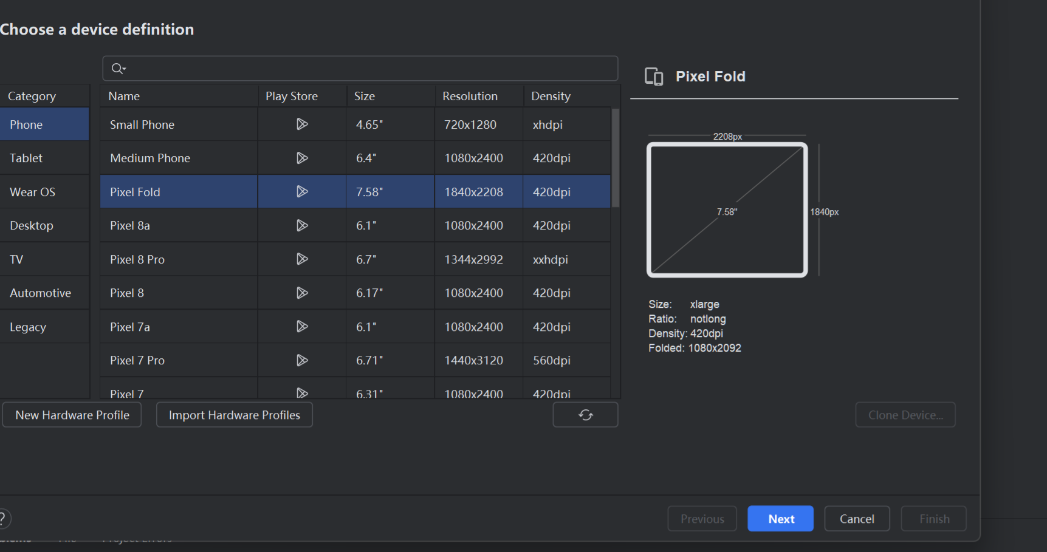The image size is (1047, 552).
Task: Switch to the Wear OS category
Action: click(x=44, y=192)
